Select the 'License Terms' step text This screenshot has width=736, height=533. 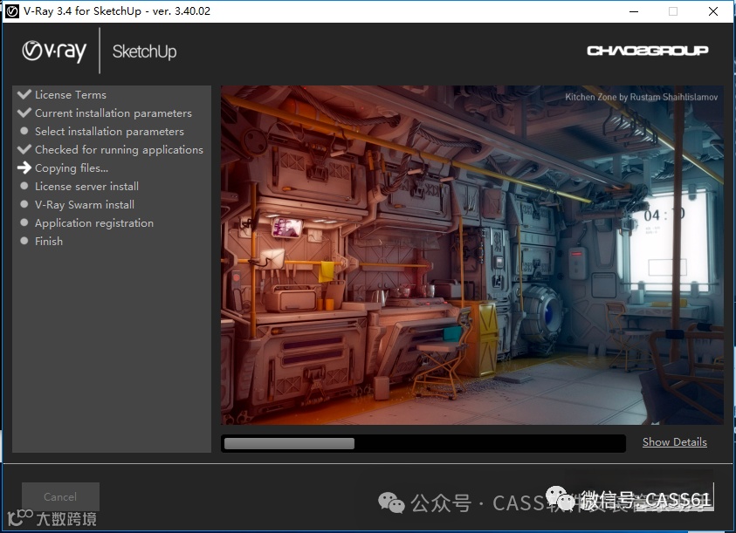pos(71,95)
